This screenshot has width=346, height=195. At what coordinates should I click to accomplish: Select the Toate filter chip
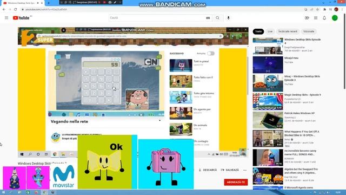pyautogui.click(x=258, y=31)
